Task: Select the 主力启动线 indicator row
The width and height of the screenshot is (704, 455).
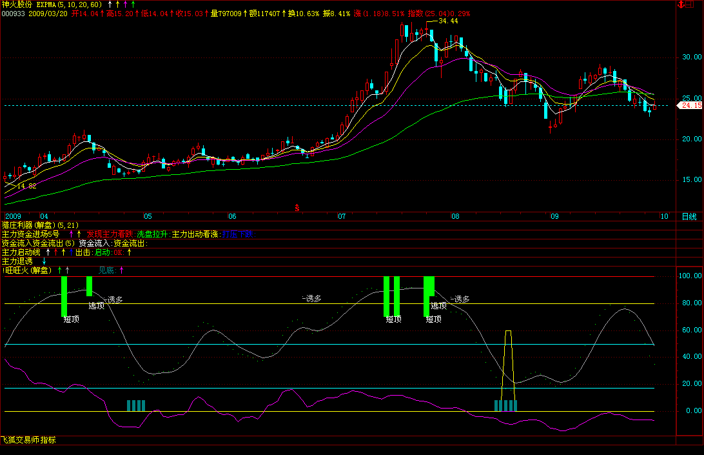Action: point(21,252)
